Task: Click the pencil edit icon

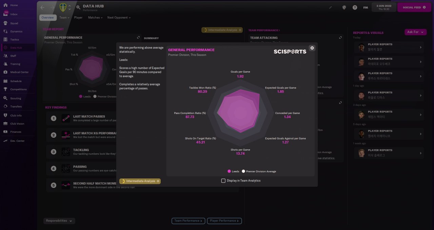Action: (331, 7)
